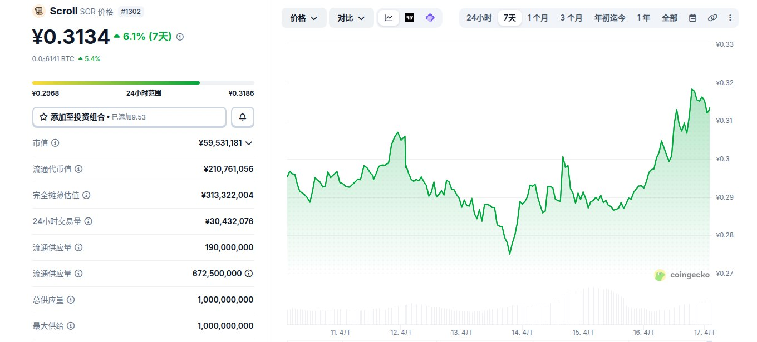Screen dimensions: 757x342
Task: Click the SCR 价格 label
Action: coord(96,11)
